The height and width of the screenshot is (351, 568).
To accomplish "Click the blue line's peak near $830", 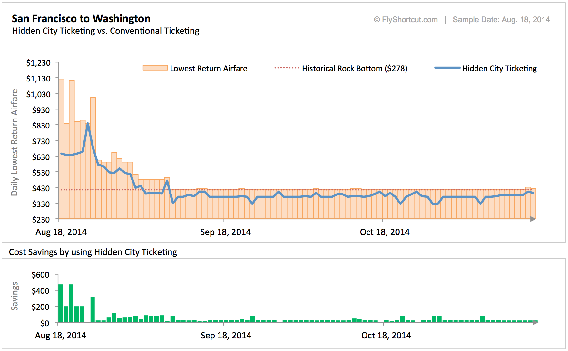I will click(88, 124).
